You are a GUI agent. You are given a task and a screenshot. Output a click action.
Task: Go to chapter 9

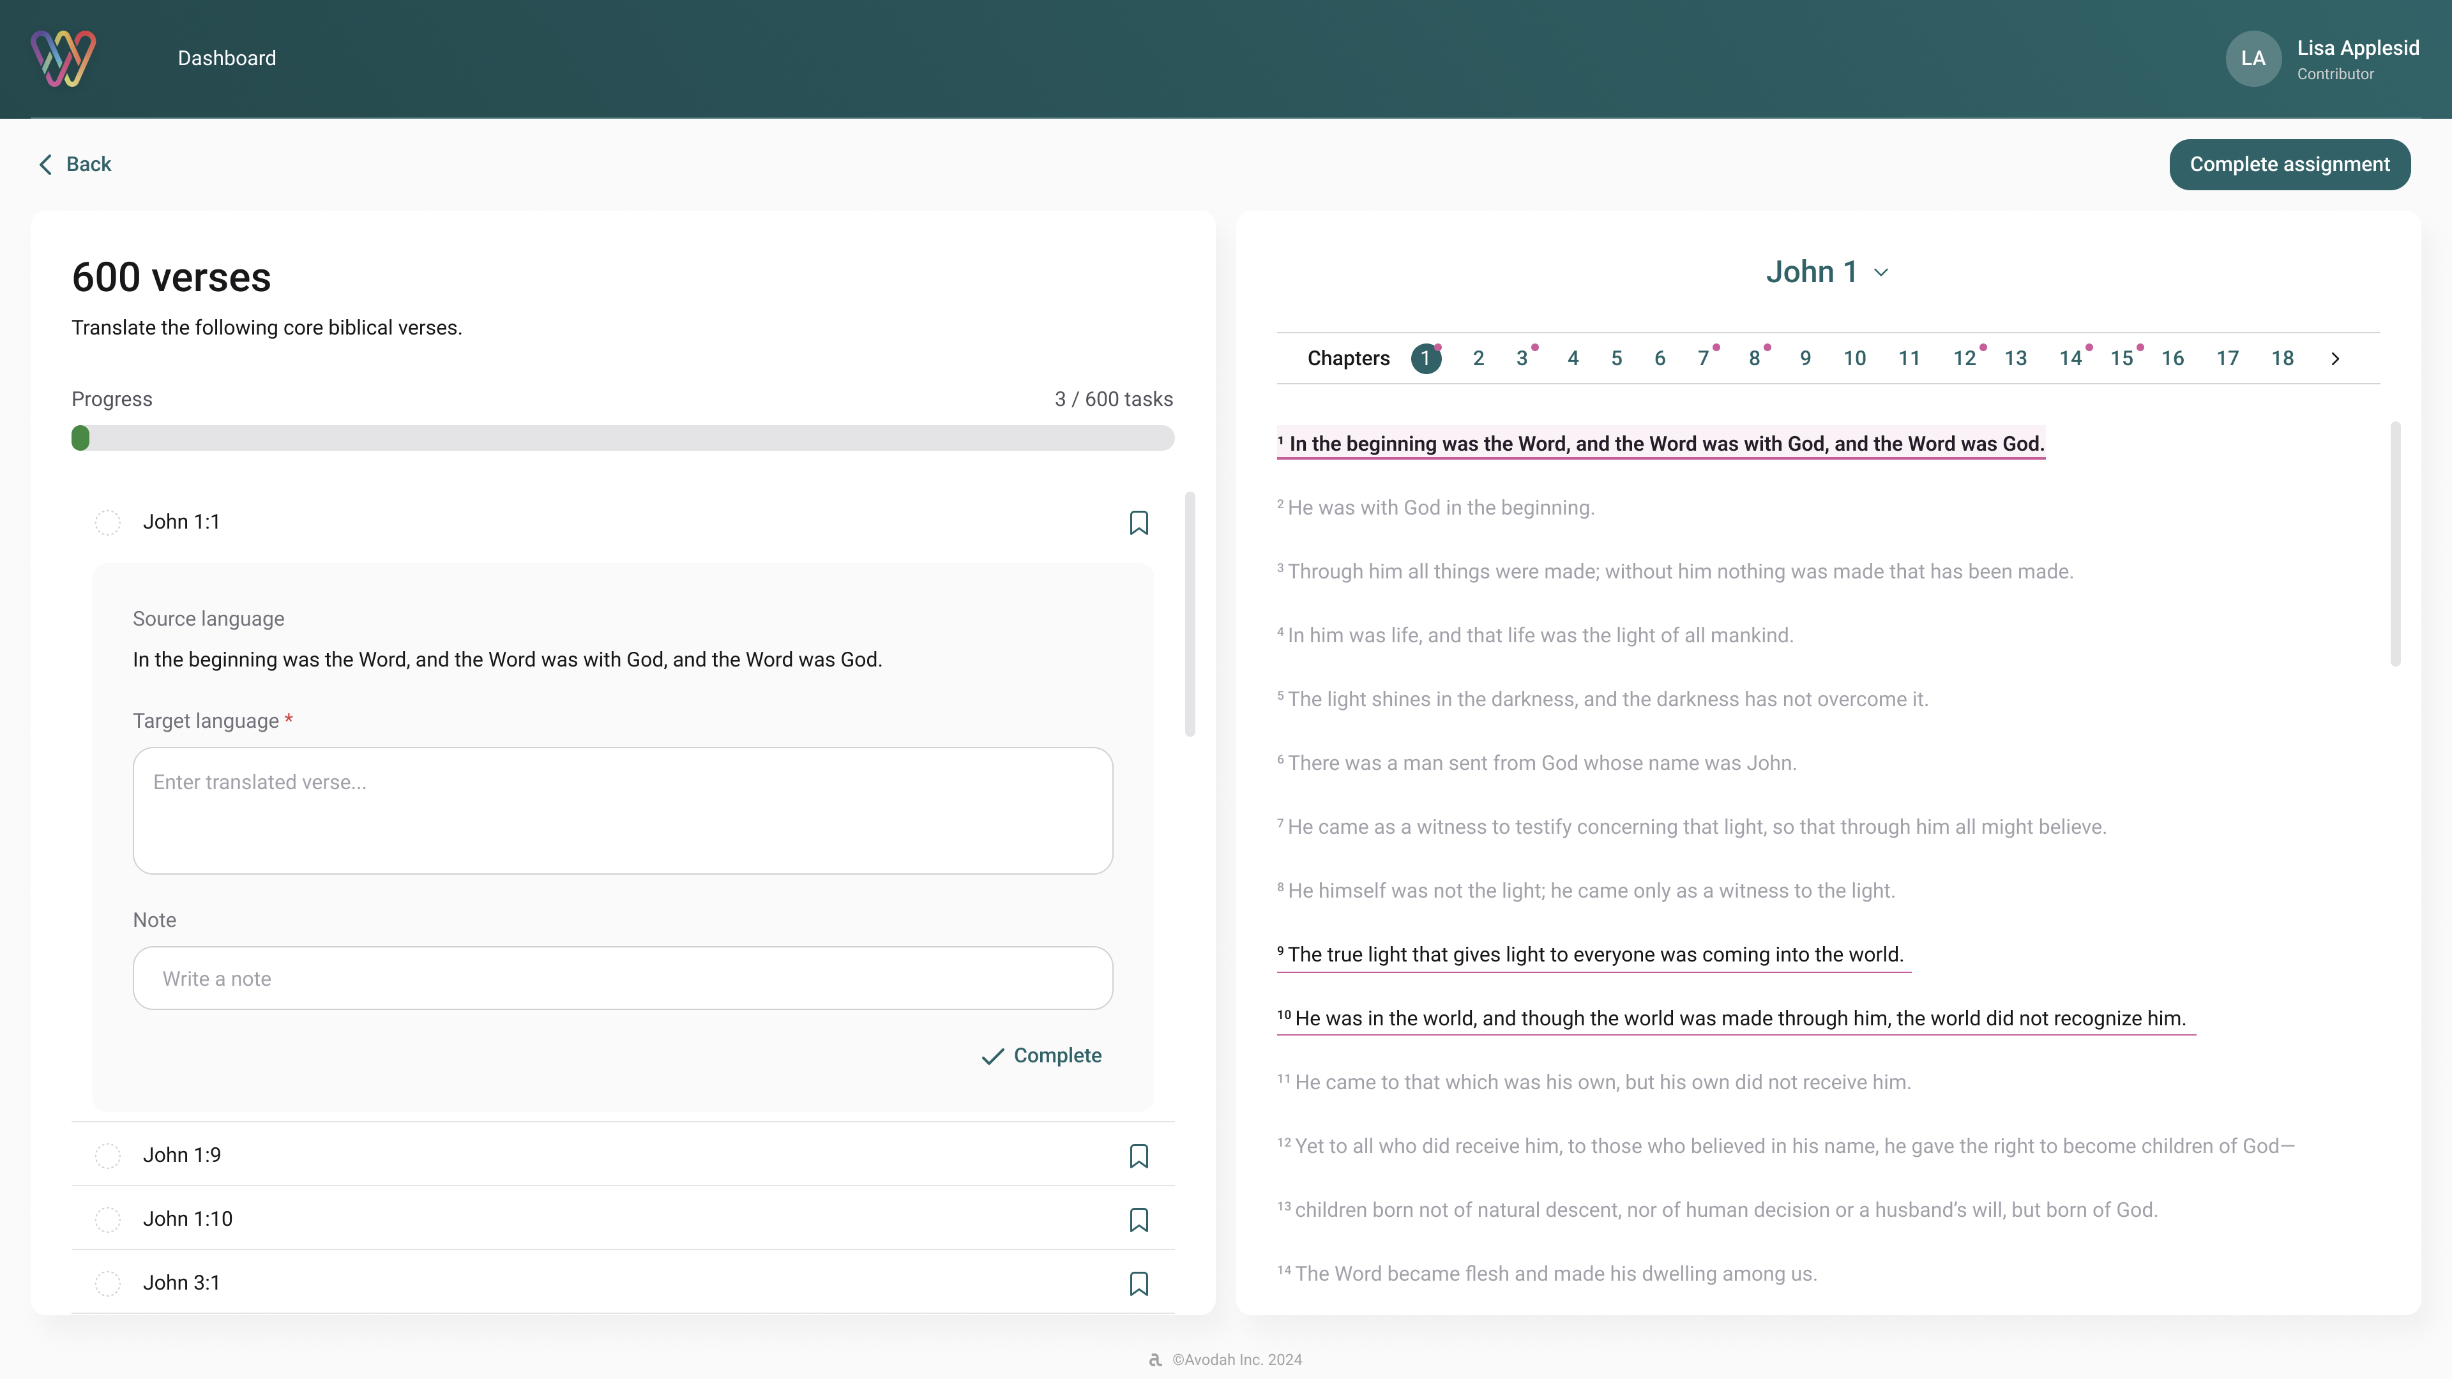pos(1806,359)
